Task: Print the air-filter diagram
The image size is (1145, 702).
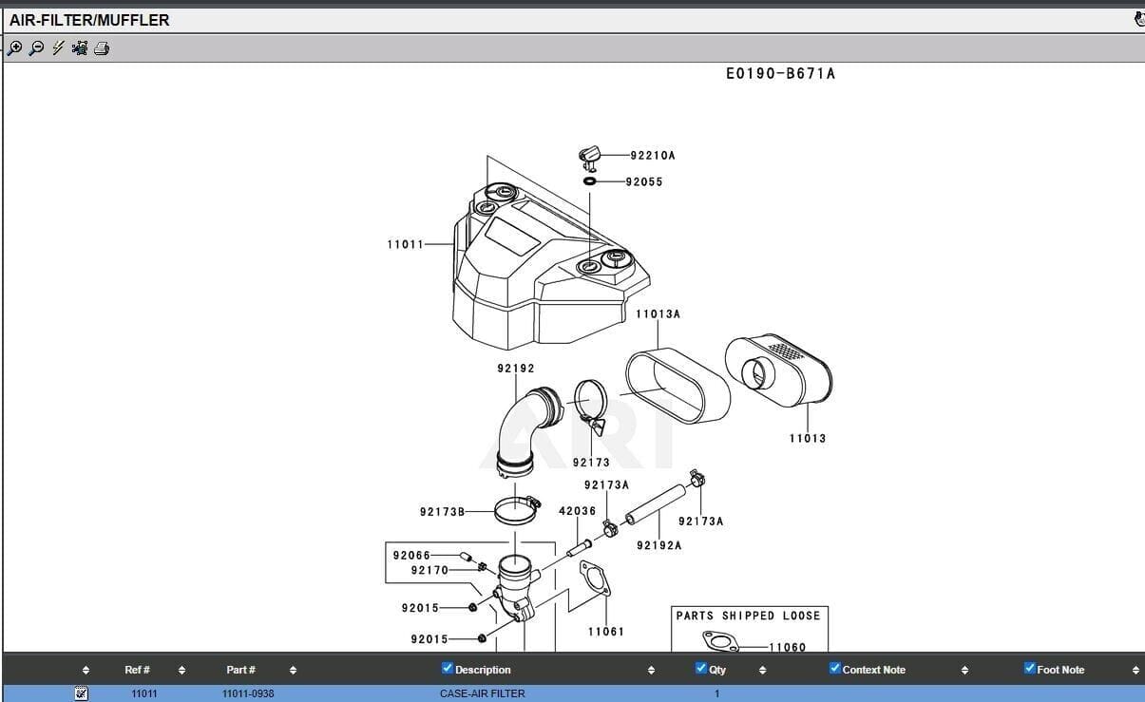Action: tap(102, 48)
